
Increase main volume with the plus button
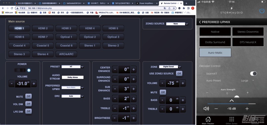pos(34,84)
